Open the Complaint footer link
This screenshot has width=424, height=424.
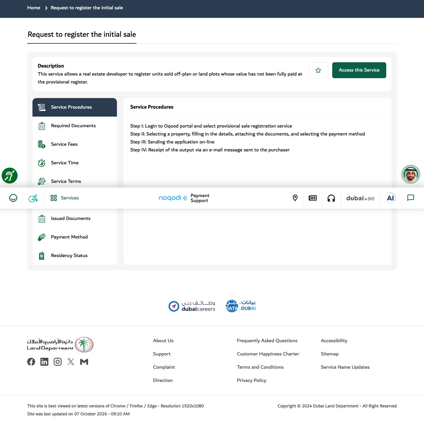coord(164,367)
